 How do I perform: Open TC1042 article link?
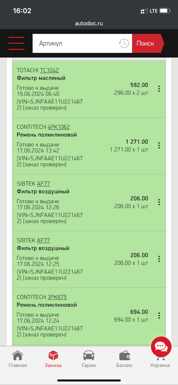coord(49,70)
